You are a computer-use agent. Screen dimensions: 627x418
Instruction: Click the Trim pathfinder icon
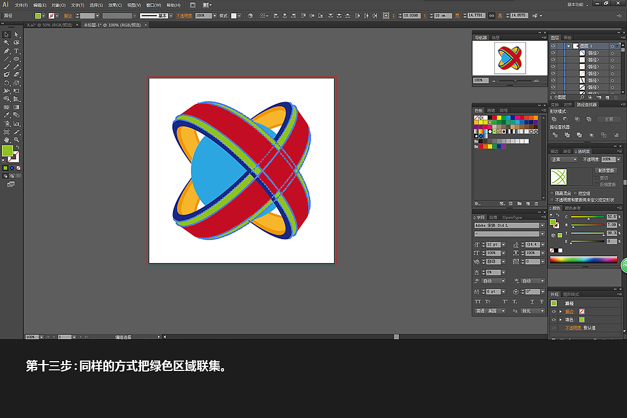point(567,135)
